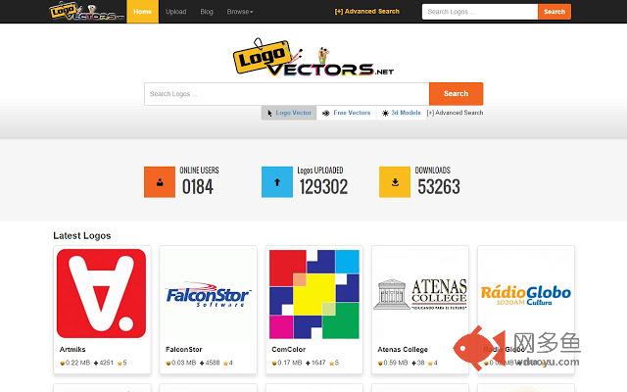Image resolution: width=627 pixels, height=392 pixels.
Task: Select the Free Vectors search tab
Action: pyautogui.click(x=347, y=113)
